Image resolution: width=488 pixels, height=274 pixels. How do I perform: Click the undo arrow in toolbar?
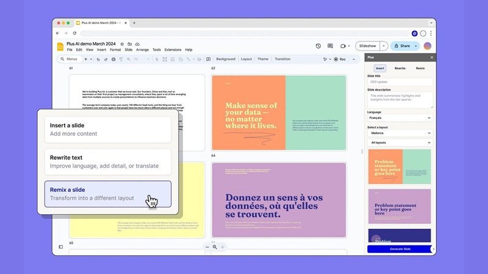point(98,59)
